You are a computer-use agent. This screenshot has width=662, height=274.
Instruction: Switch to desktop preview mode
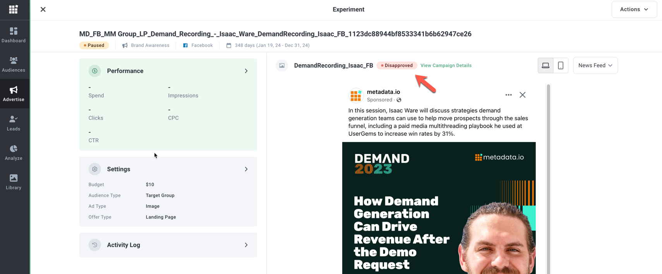pos(545,65)
